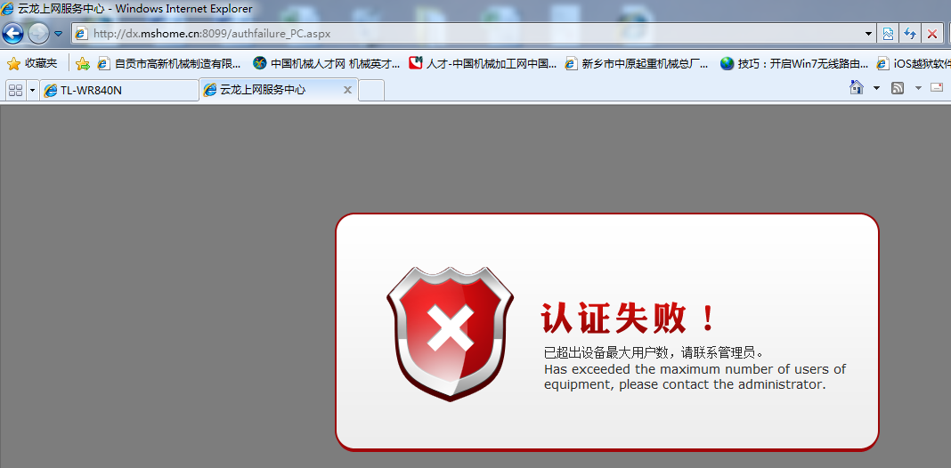Click the Stop loading red X icon
951x468 pixels.
point(931,33)
